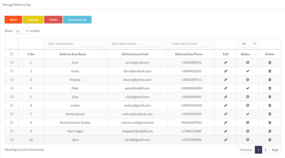Check Peter's row checkbox
This screenshot has width=285, height=158.
coord(12,88)
